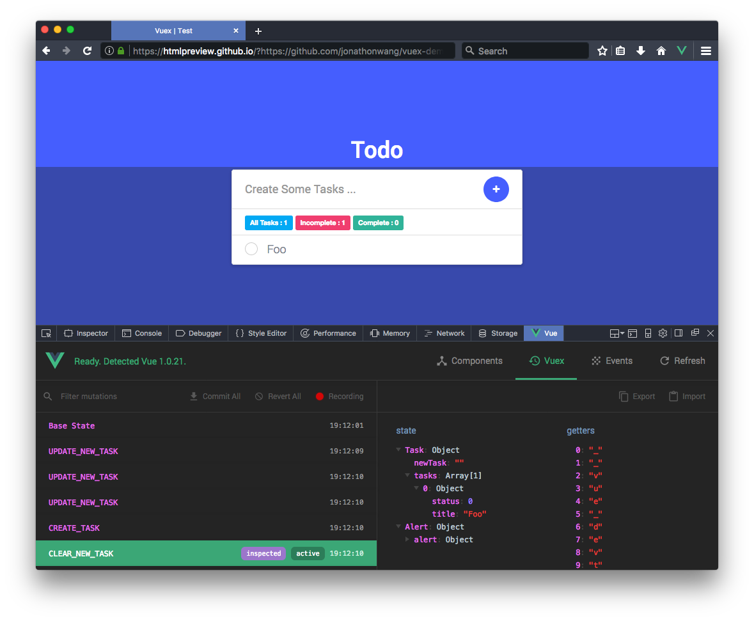Collapse the Task object in state

coord(398,450)
